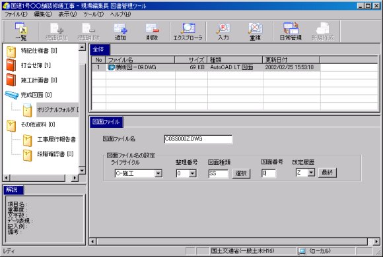Viewport: 383px width, 257px height.
Task: Select the 打合せ簿 red book icon
Action: (11, 65)
